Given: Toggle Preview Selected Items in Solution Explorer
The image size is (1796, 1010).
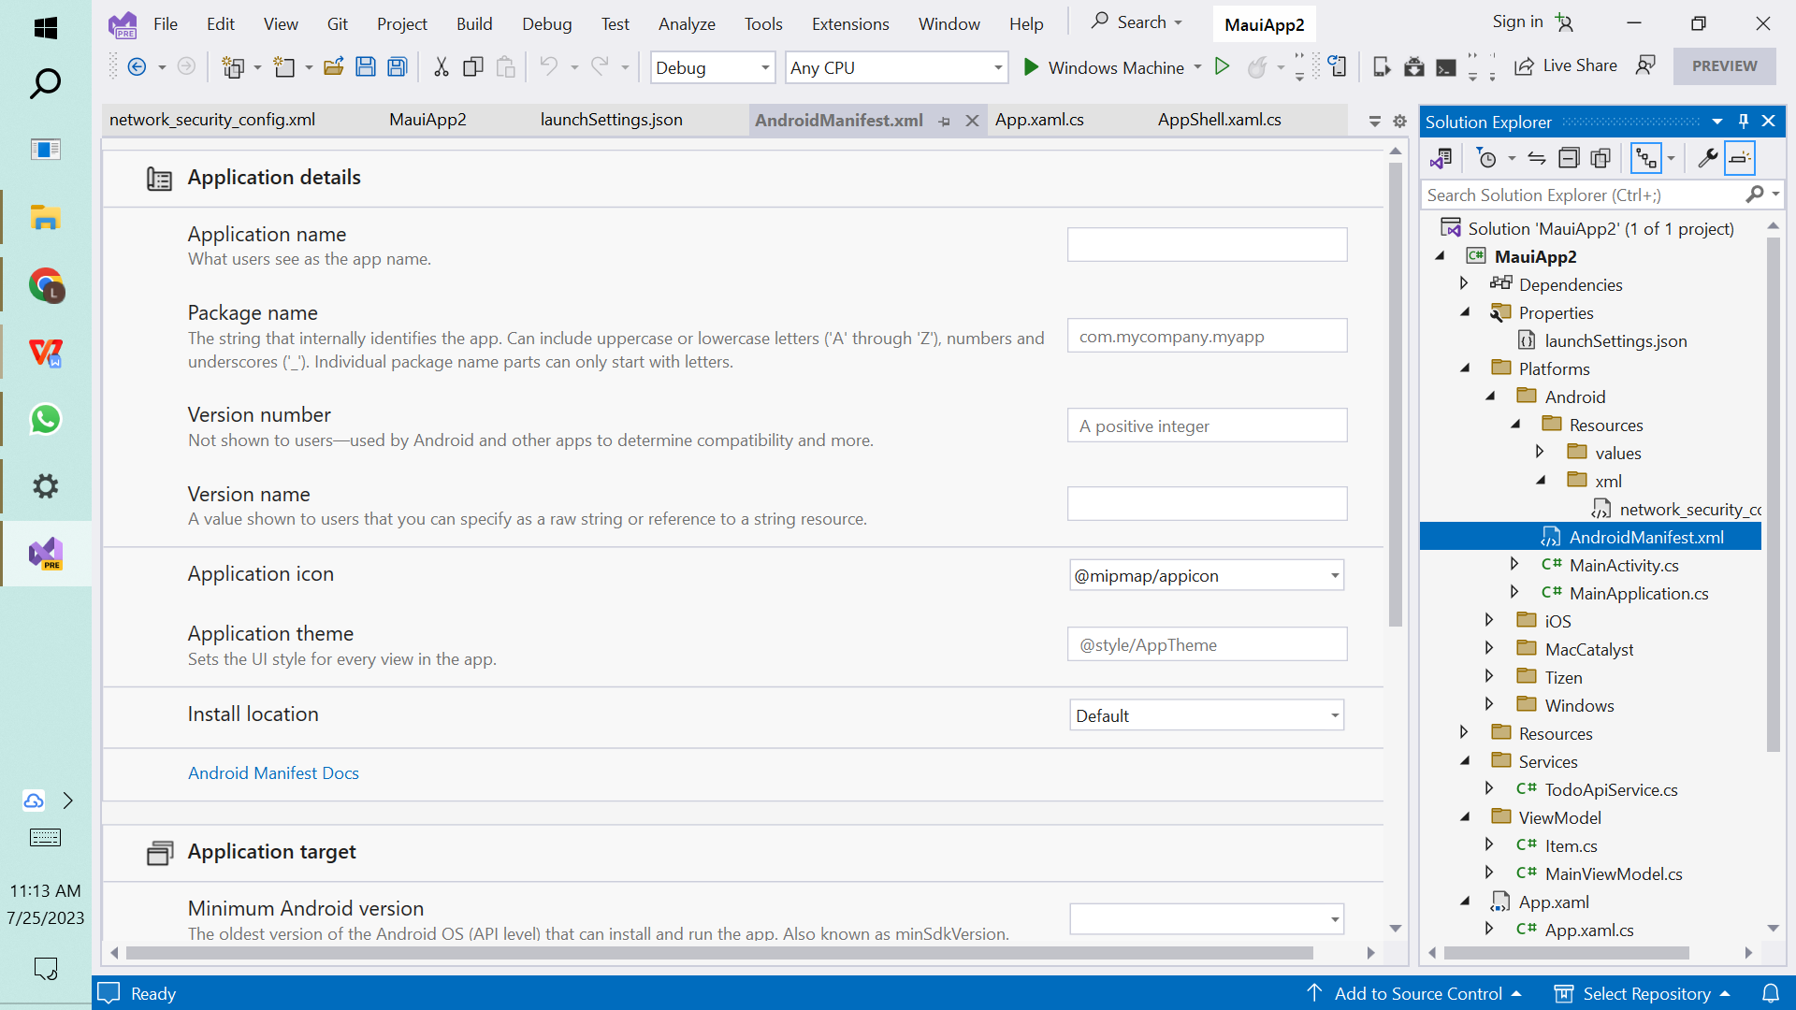Looking at the screenshot, I should tap(1740, 158).
